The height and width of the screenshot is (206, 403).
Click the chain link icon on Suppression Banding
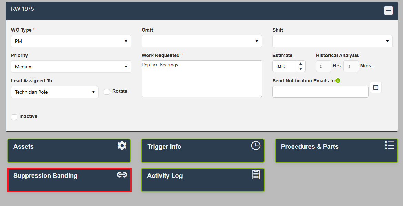tap(122, 175)
